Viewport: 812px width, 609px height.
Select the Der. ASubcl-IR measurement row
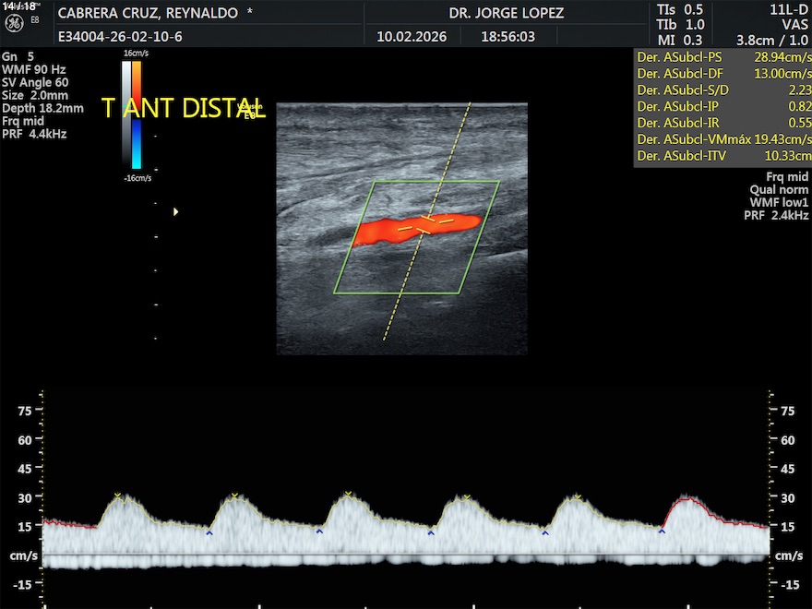click(723, 123)
